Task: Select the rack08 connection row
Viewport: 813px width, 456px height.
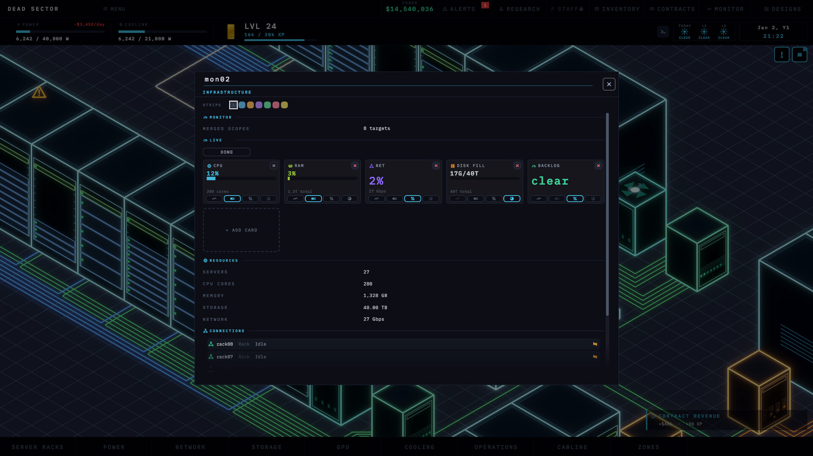Action: 403,344
